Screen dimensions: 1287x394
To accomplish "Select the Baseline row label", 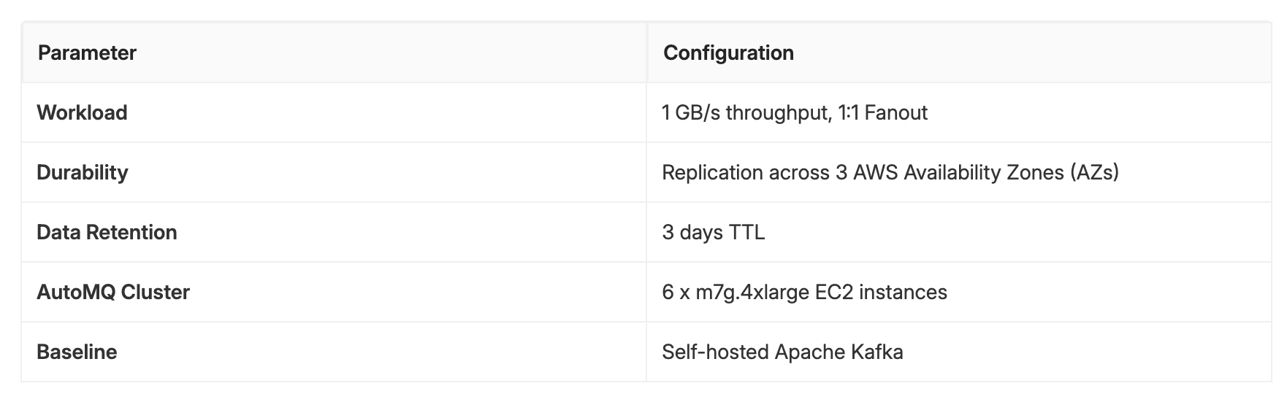I will (x=77, y=352).
